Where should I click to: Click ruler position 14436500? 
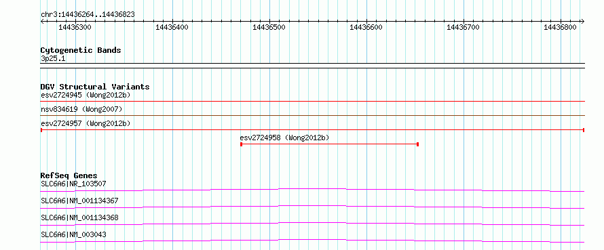[269, 28]
